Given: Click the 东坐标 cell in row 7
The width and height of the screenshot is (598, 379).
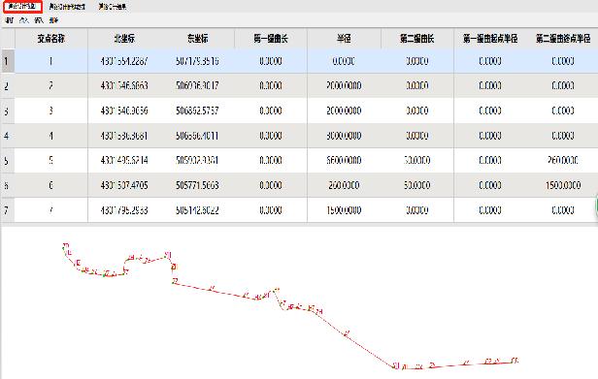Looking at the screenshot, I should (198, 210).
